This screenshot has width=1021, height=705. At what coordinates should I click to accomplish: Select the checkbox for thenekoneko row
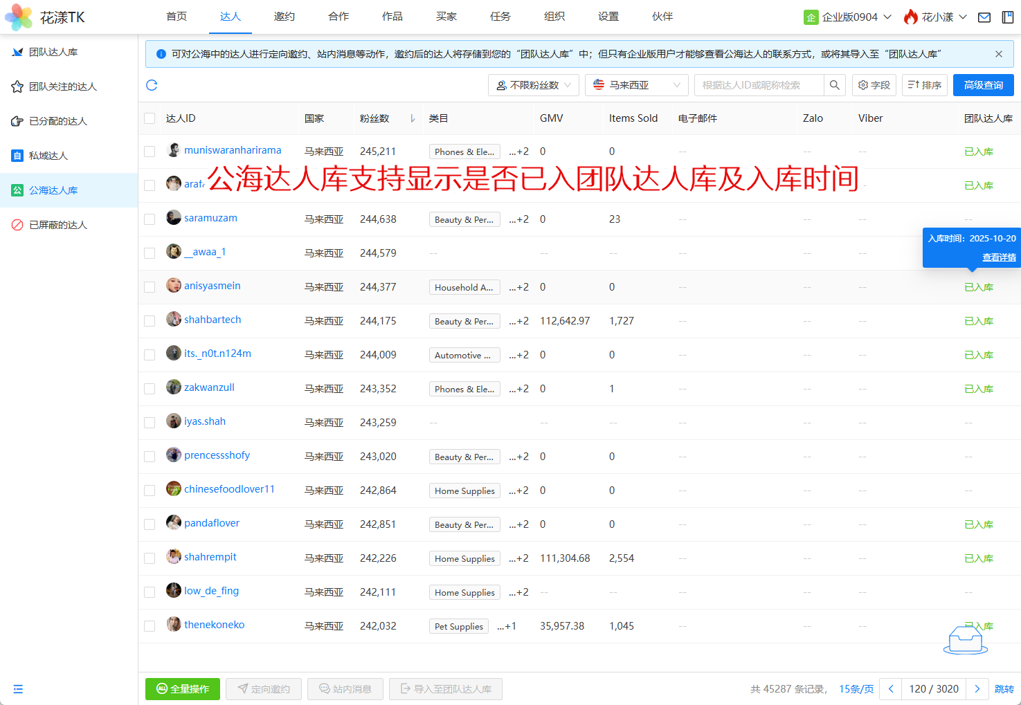point(150,626)
